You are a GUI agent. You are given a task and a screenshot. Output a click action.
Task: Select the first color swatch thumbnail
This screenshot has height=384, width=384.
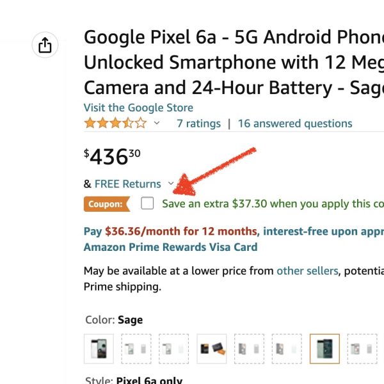(99, 349)
